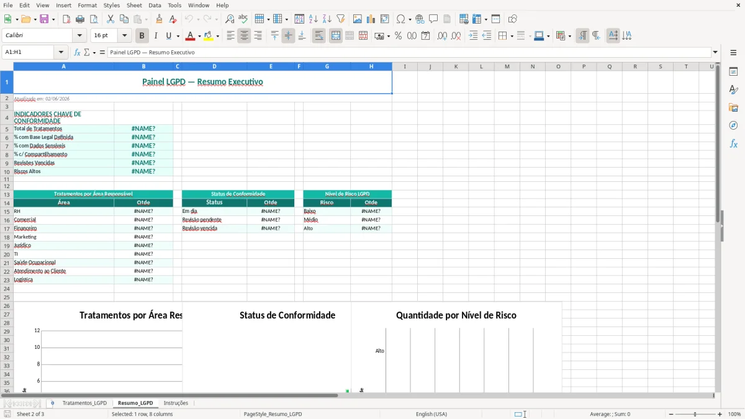The height and width of the screenshot is (419, 745).
Task: Open sidebar Navigator compass icon
Action: tap(733, 125)
